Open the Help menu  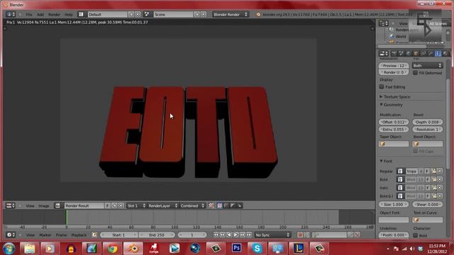pos(69,14)
